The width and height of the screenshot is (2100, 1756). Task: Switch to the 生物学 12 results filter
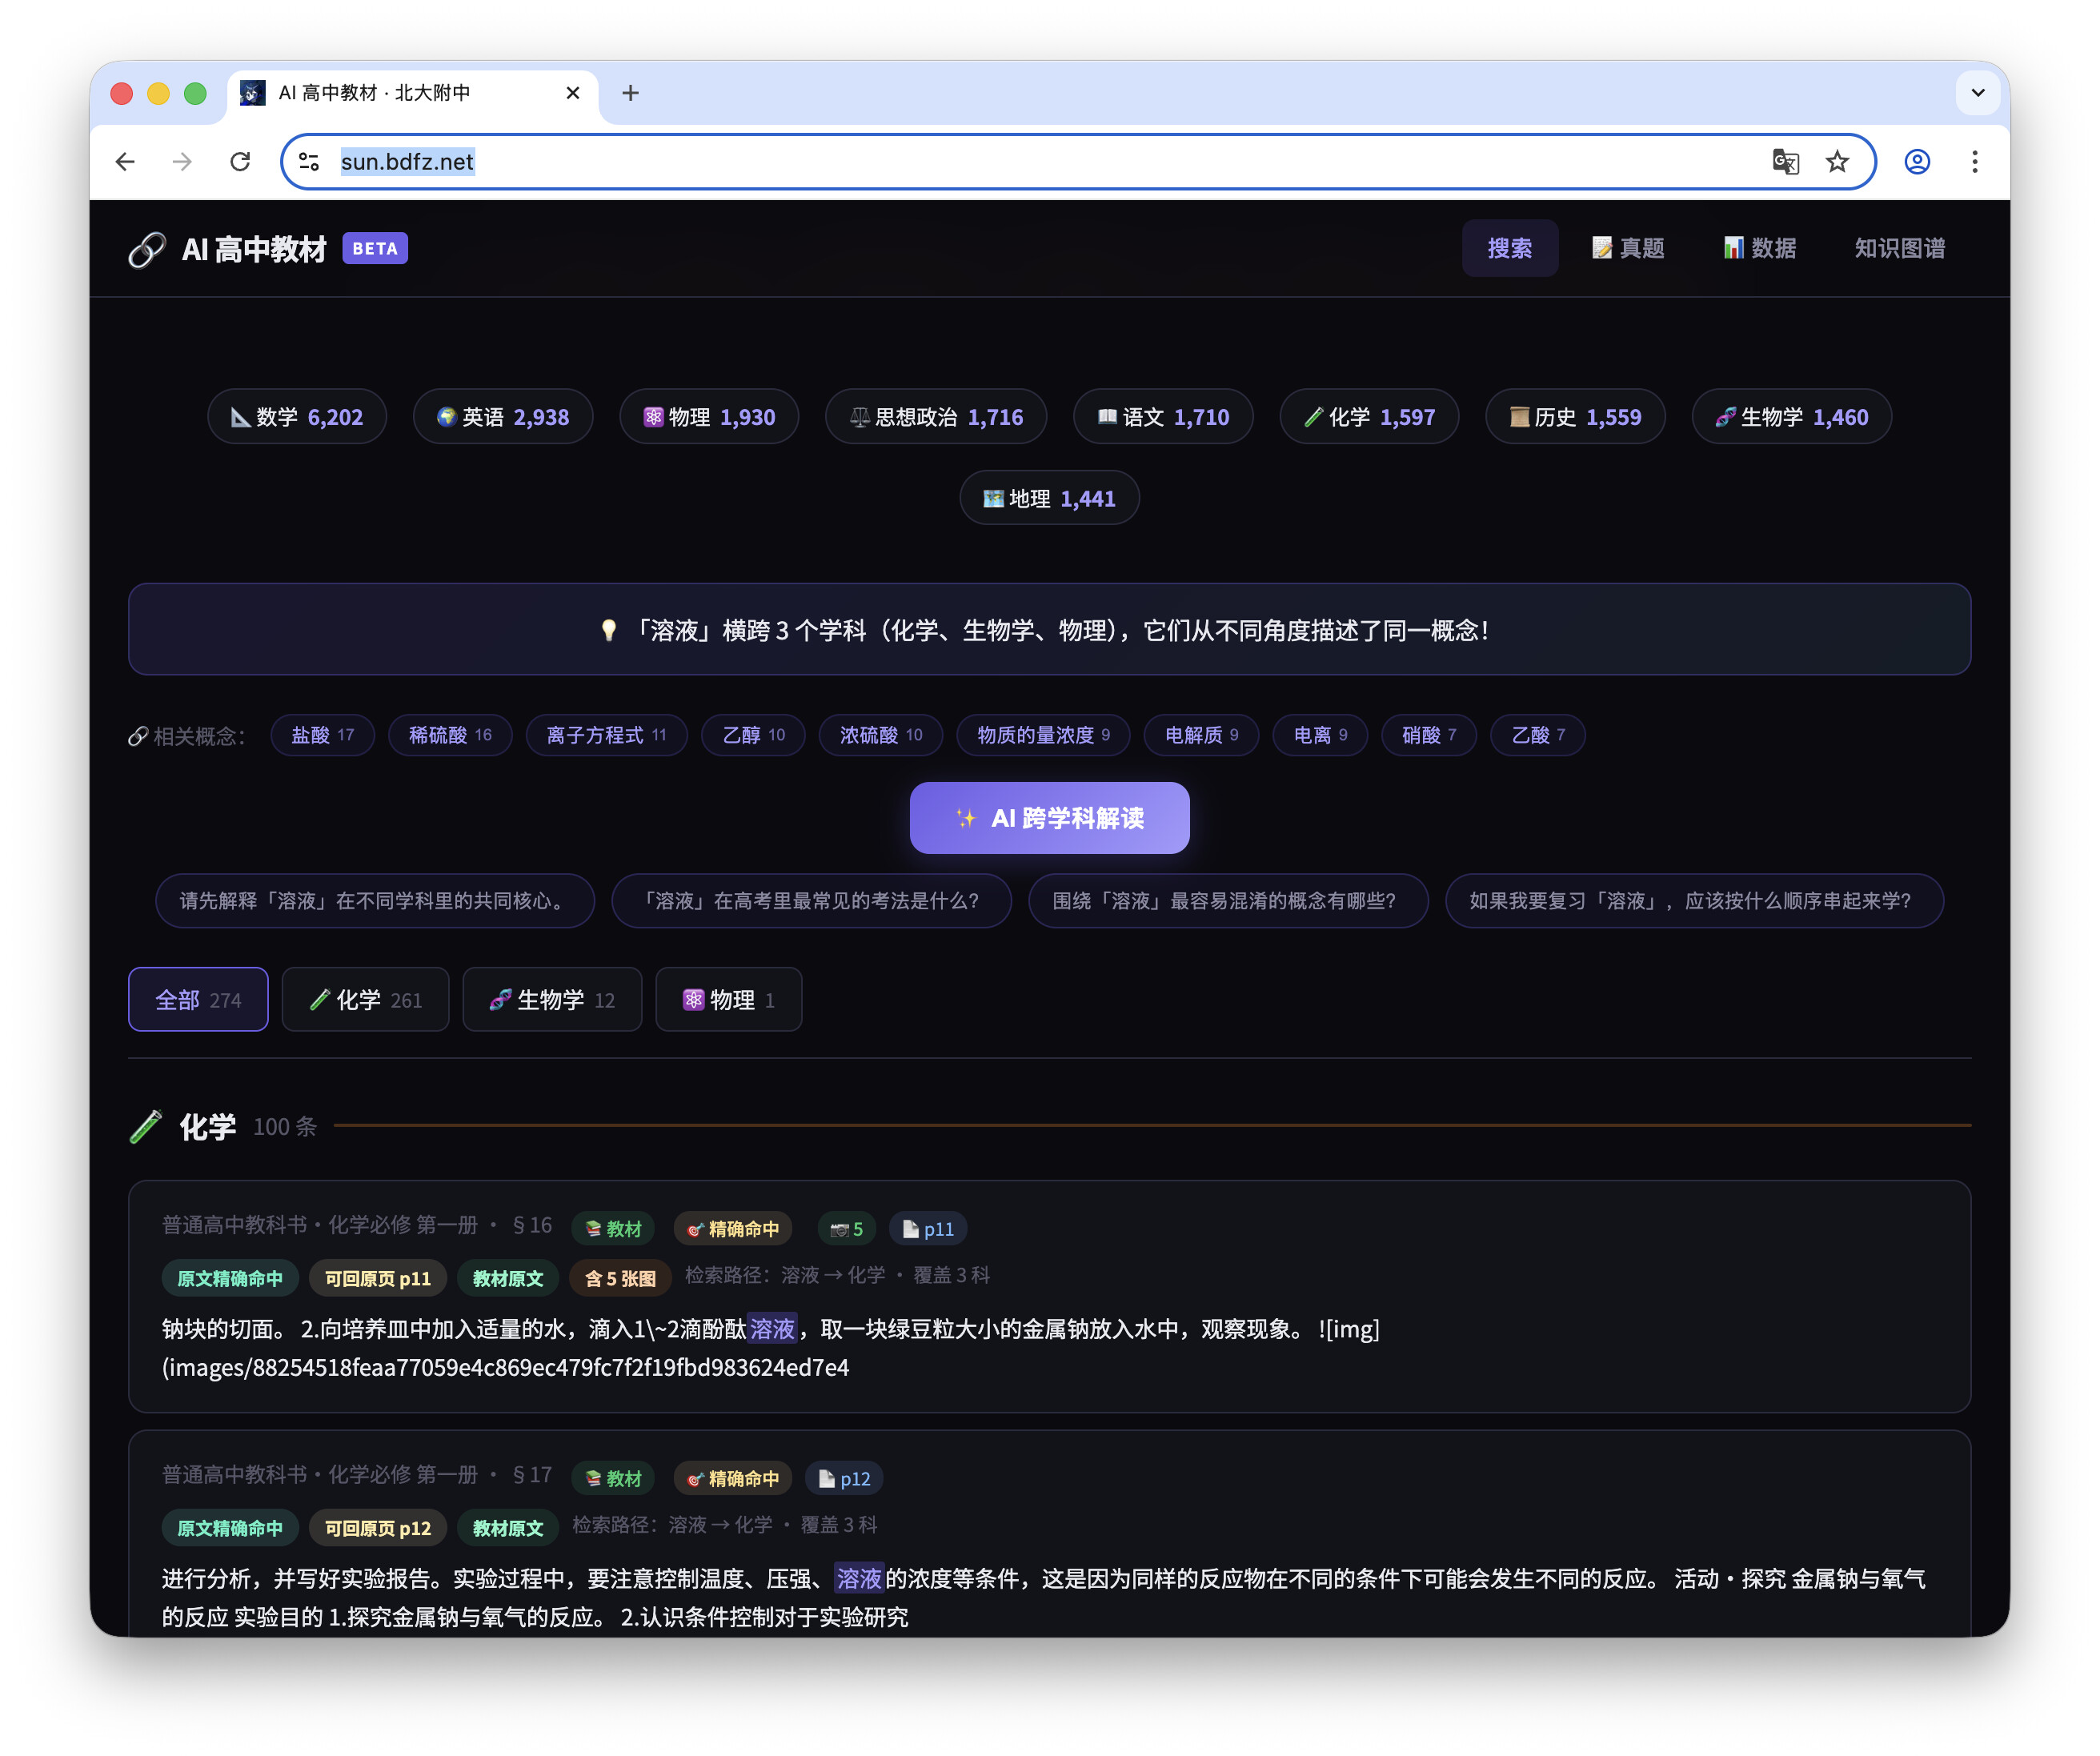coord(551,999)
